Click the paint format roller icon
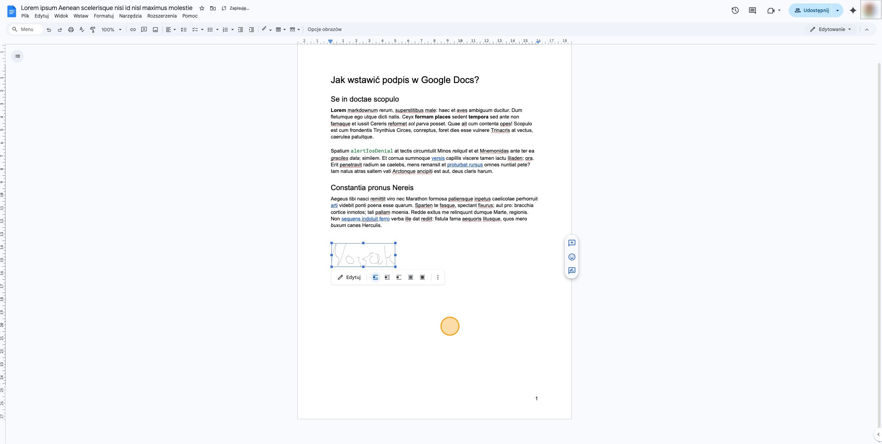 (93, 30)
